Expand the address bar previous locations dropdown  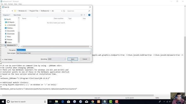click(x=62, y=11)
